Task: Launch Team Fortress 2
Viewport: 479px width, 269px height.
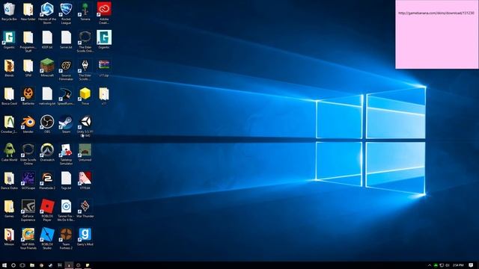Action: coord(66,238)
